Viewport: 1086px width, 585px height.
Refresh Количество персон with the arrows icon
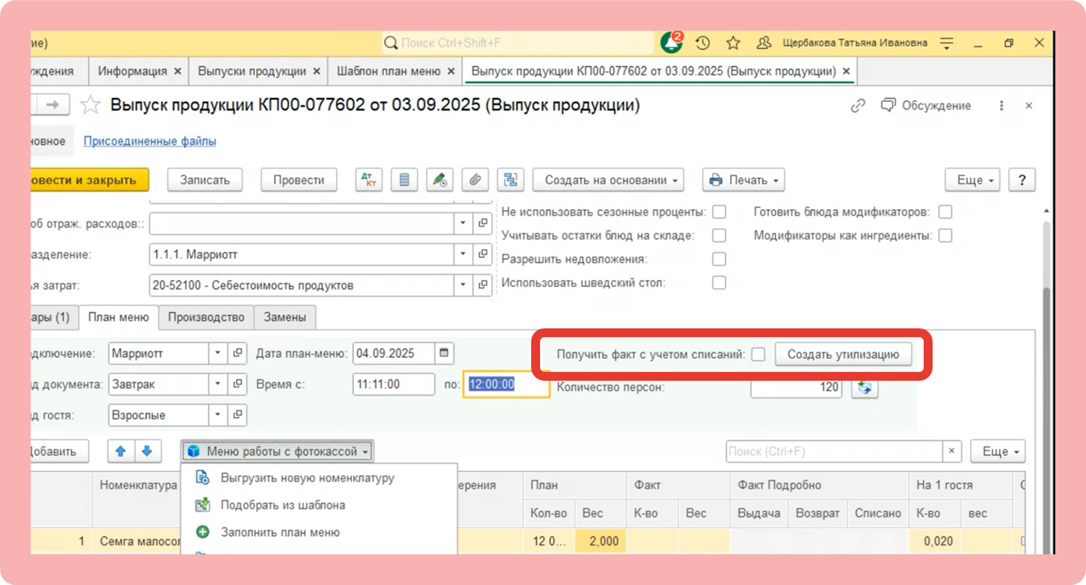pos(865,387)
